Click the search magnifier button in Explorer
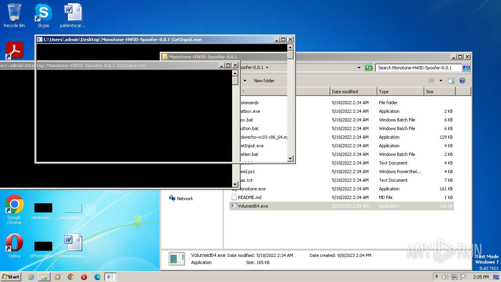The width and height of the screenshot is (501, 282). [466, 68]
